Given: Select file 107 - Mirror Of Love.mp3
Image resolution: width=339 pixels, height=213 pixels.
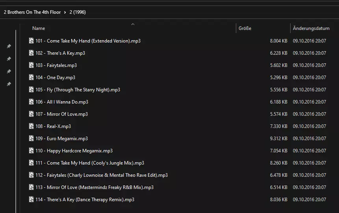Looking at the screenshot, I should [x=61, y=114].
